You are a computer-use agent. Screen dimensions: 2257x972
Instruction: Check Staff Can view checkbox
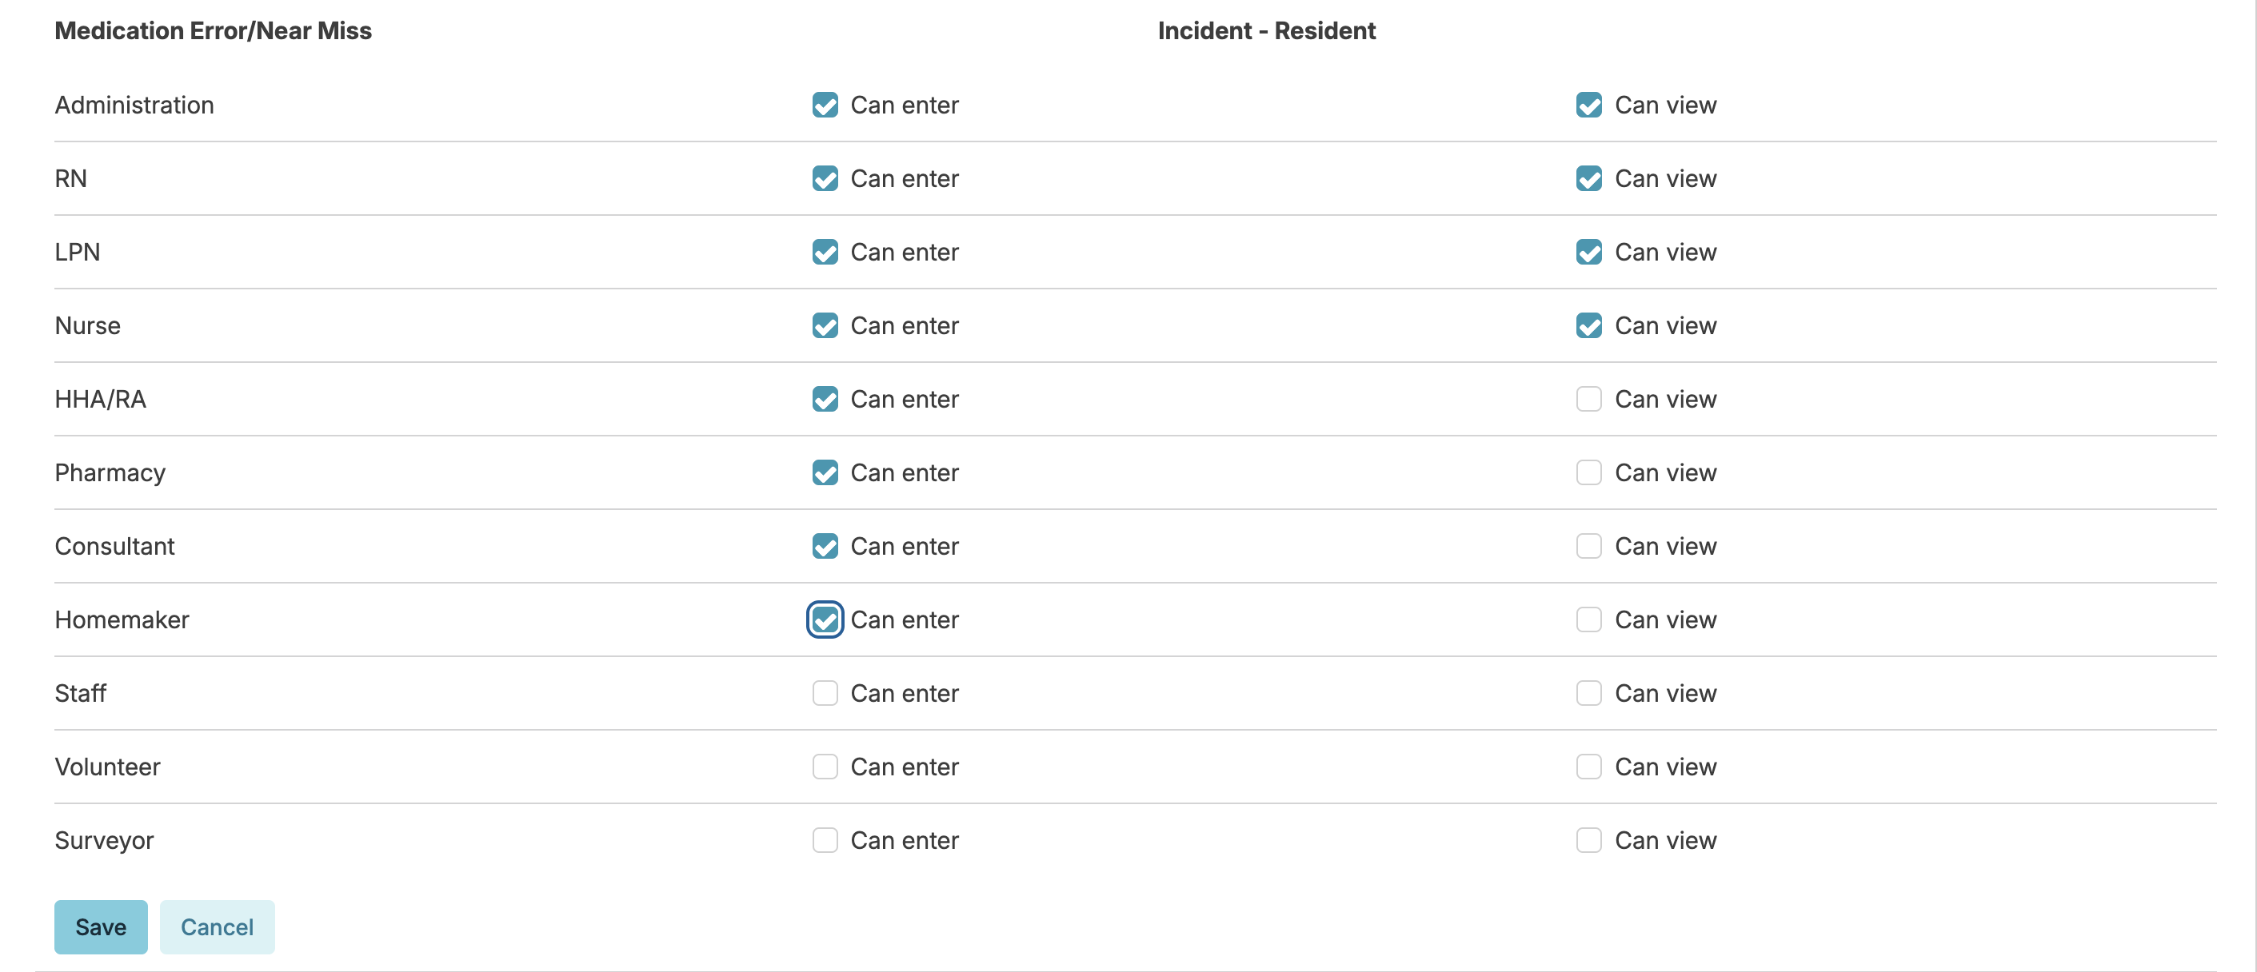point(1588,694)
